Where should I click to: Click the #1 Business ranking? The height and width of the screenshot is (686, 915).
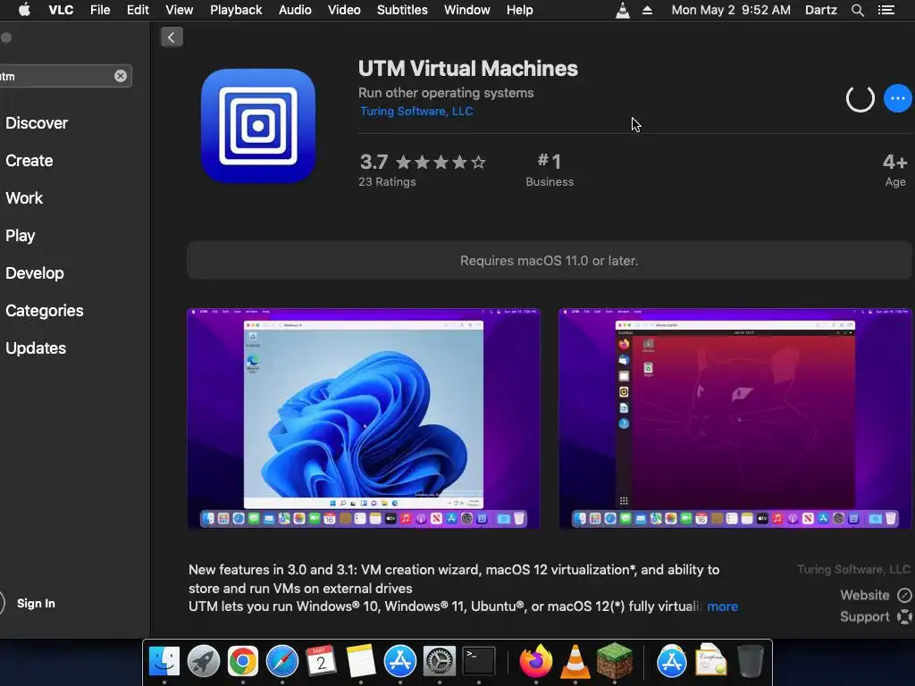(x=550, y=169)
